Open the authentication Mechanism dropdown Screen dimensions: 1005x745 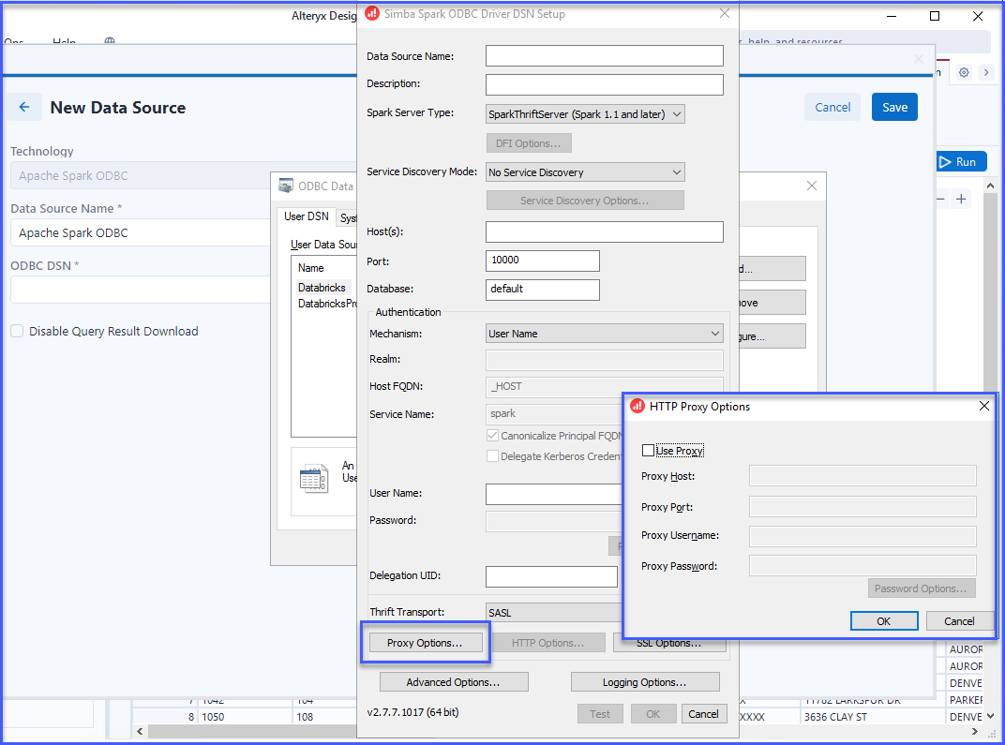(x=605, y=334)
